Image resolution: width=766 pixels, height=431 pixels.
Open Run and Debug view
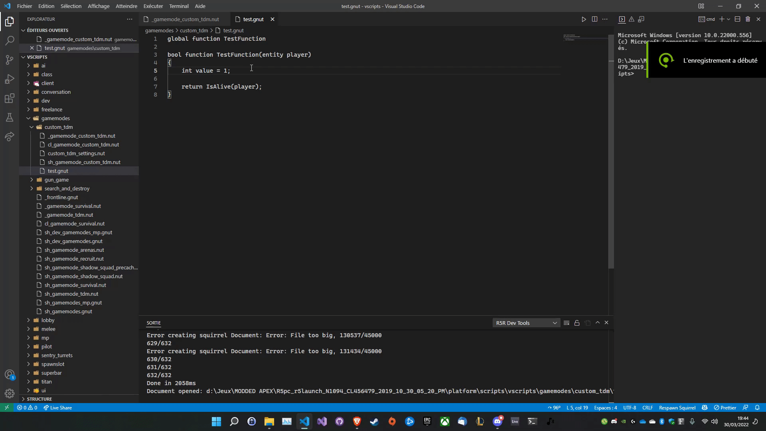click(x=10, y=79)
